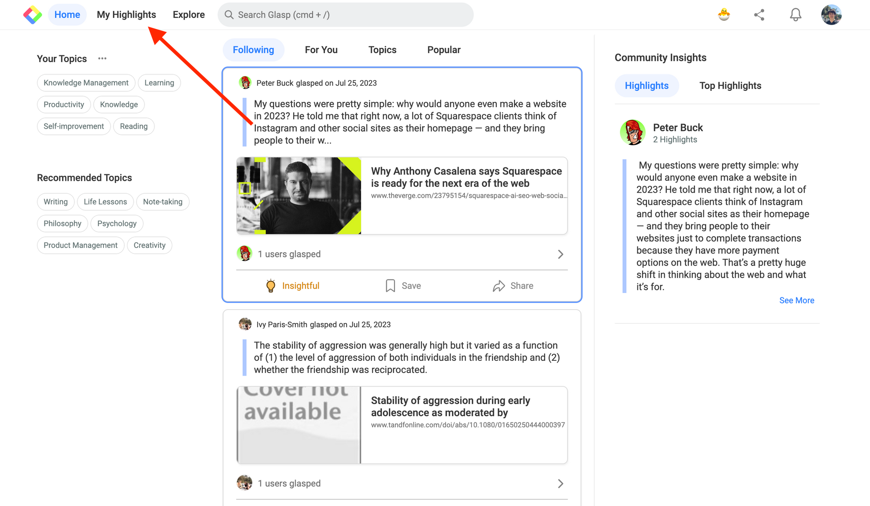Open the Squarespace article thumbnail image

coord(299,196)
